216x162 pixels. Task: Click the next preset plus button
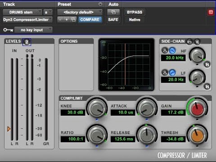point(67,20)
